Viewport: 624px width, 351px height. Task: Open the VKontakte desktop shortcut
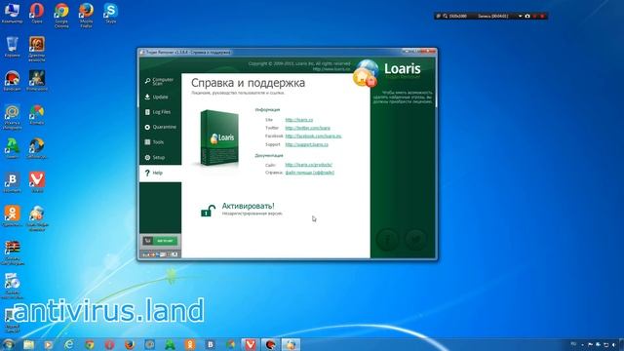12,182
